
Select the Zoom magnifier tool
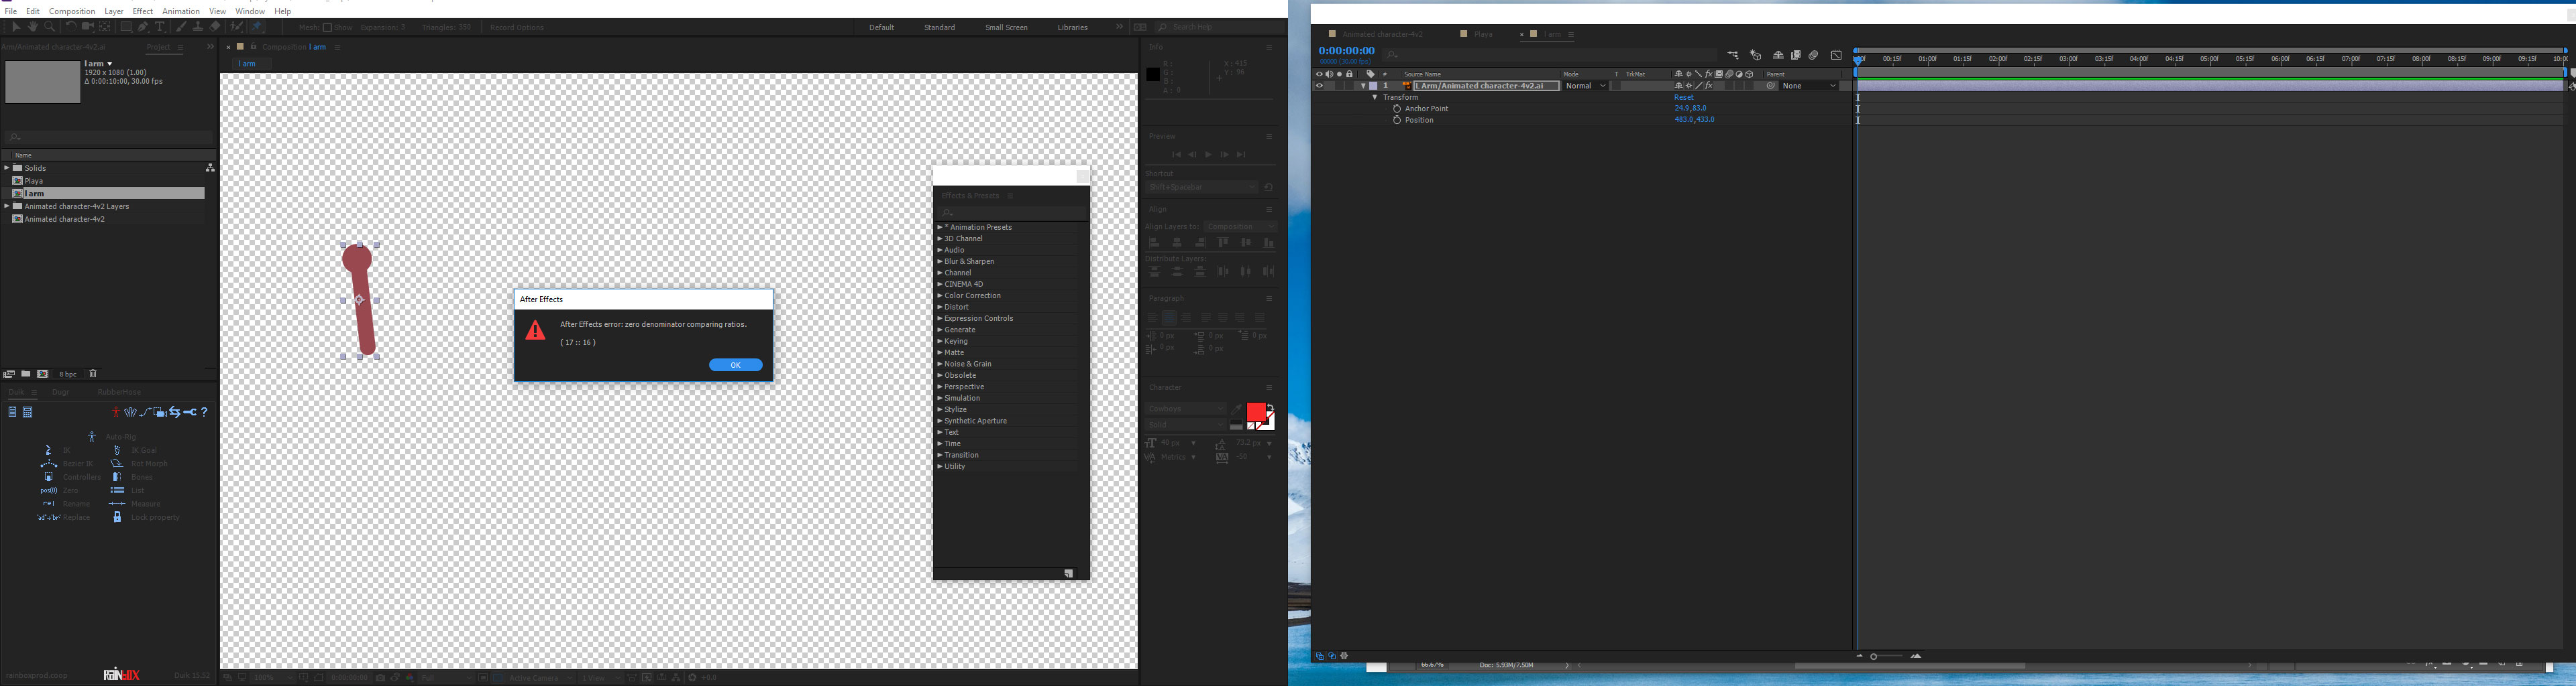49,27
